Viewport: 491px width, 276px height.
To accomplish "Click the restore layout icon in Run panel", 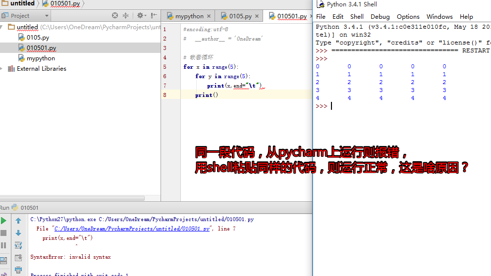I will (x=4, y=260).
